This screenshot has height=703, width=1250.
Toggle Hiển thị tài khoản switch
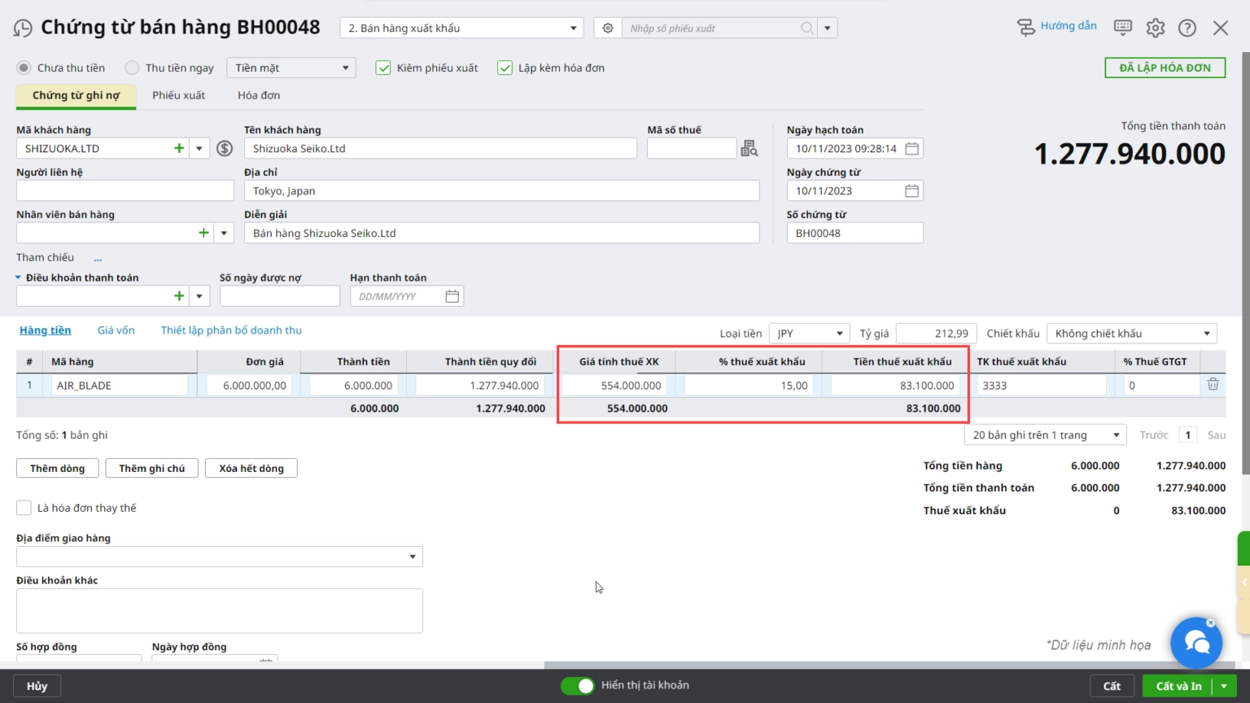578,686
